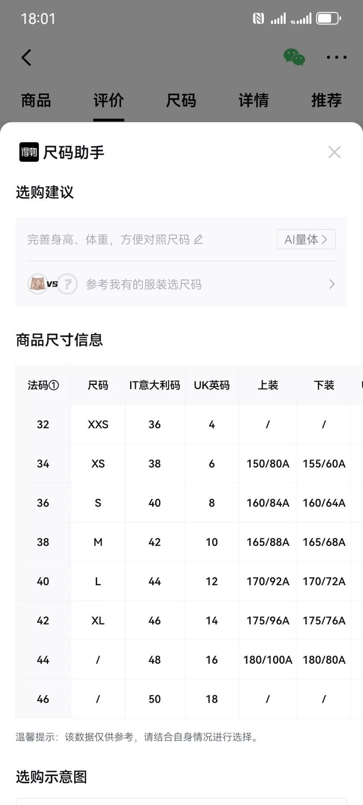
Task: Switch to the 商品 tab
Action: click(x=36, y=101)
